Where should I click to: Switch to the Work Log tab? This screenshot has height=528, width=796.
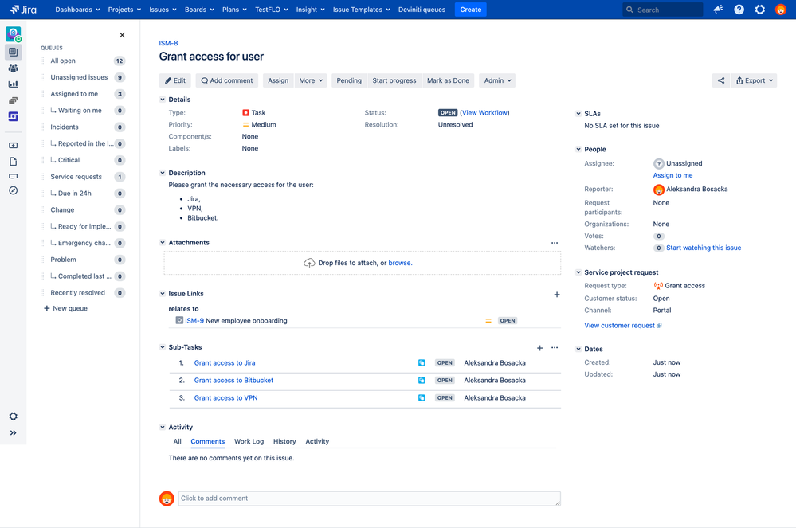click(249, 441)
